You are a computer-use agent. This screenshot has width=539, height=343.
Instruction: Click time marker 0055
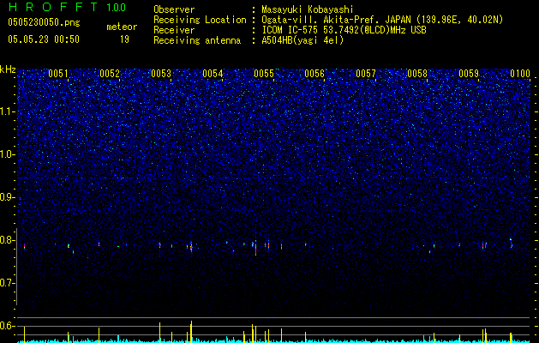point(264,74)
